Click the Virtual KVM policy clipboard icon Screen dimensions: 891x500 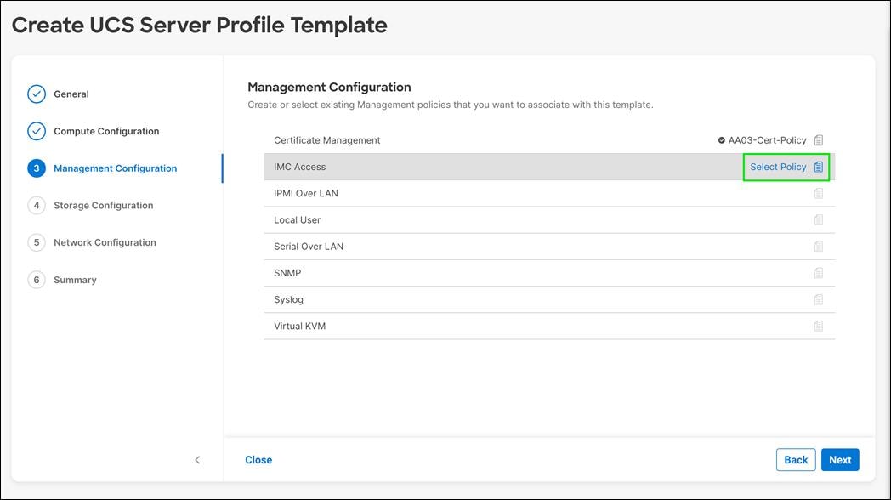[x=818, y=326]
